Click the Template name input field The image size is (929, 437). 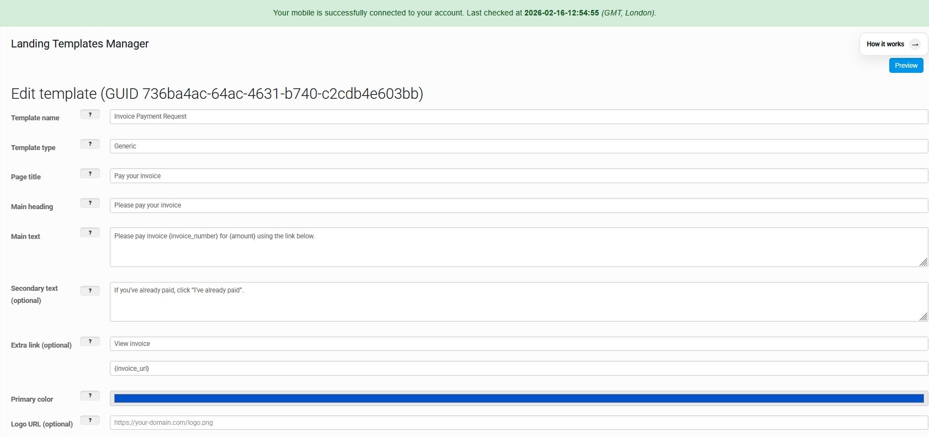(x=518, y=116)
